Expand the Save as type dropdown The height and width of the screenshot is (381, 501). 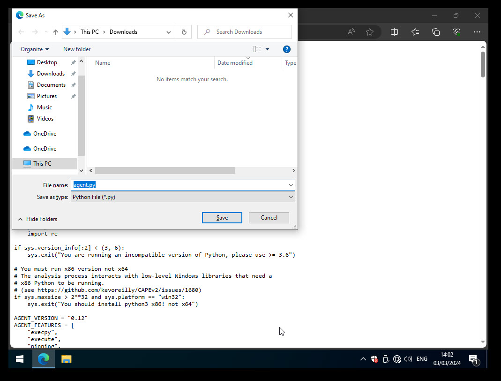pyautogui.click(x=291, y=197)
